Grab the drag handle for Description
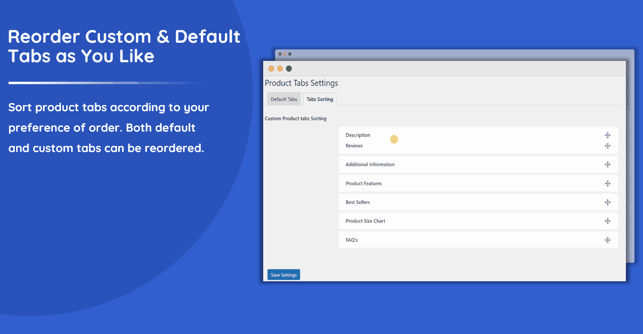 click(x=607, y=135)
